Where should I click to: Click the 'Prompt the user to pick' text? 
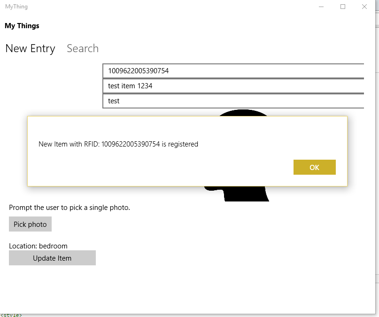[70, 208]
